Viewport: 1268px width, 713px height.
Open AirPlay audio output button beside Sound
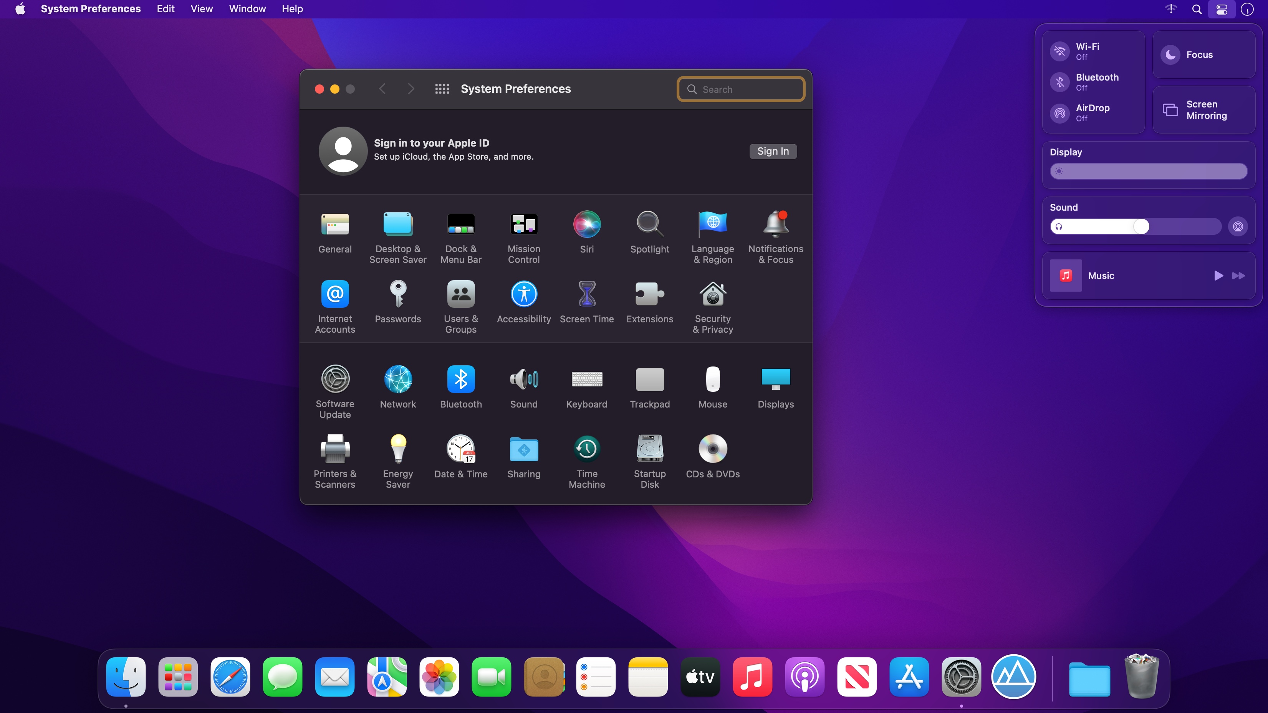point(1238,227)
